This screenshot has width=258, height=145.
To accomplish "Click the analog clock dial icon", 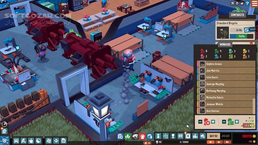I will [4, 124].
